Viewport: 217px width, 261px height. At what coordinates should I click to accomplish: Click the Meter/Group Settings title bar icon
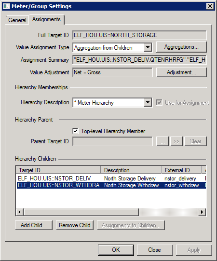6,6
